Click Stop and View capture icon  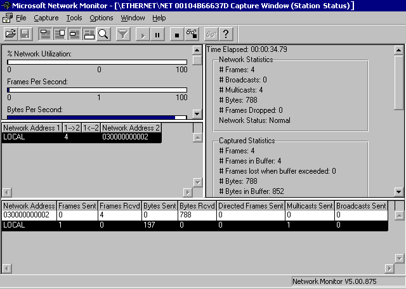(x=191, y=34)
